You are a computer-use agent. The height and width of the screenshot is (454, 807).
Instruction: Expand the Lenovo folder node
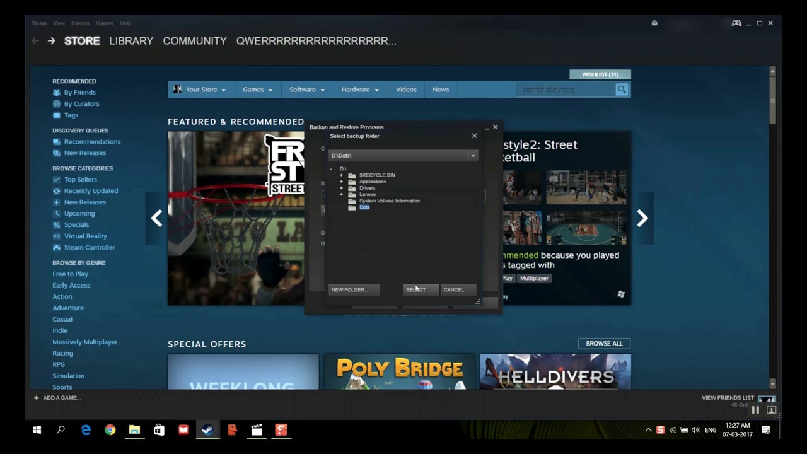(x=341, y=194)
